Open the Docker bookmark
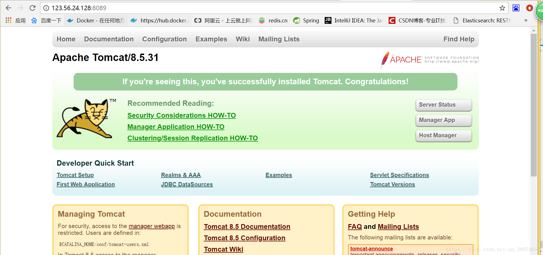The image size is (543, 255). (96, 20)
